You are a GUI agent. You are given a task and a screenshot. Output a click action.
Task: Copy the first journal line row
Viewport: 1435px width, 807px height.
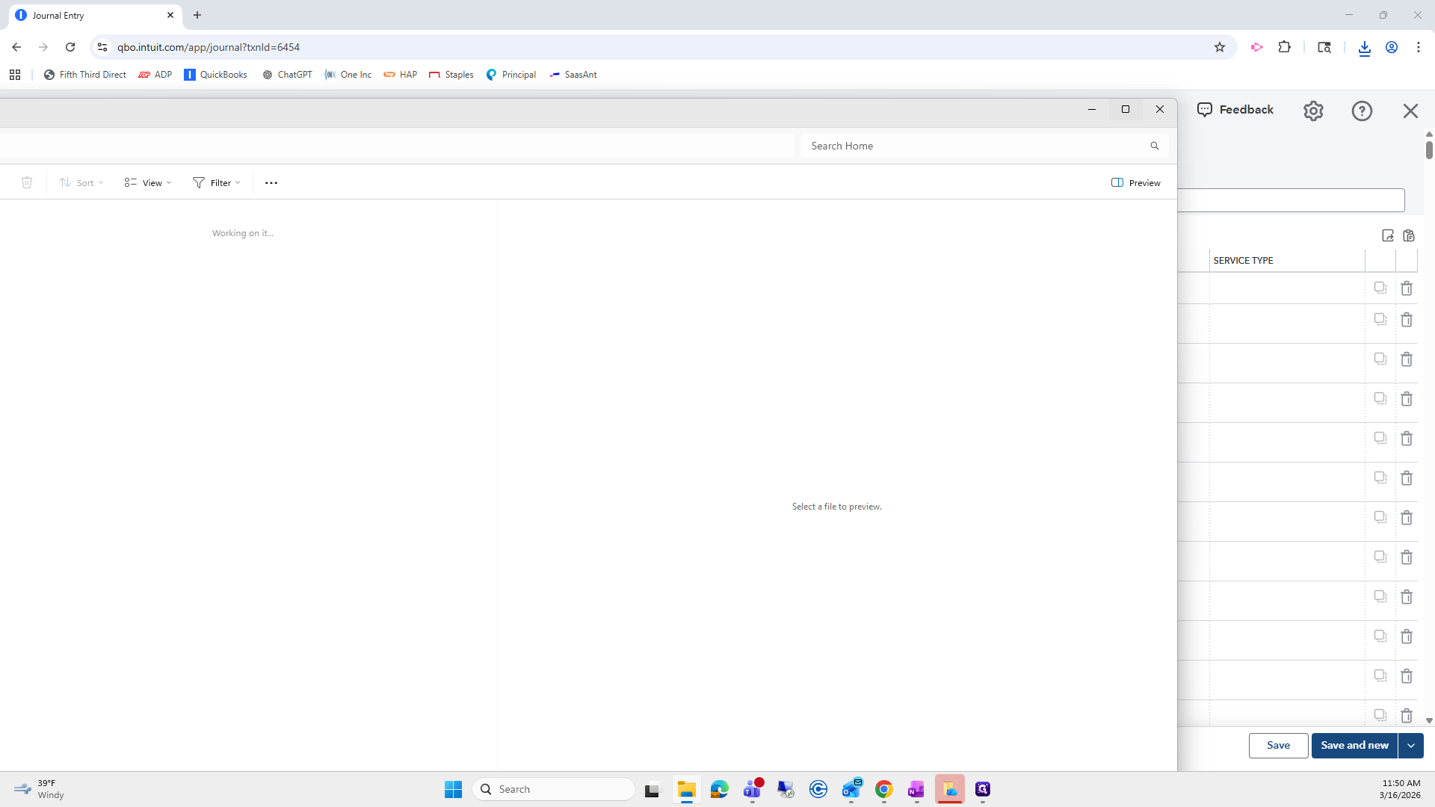1380,288
